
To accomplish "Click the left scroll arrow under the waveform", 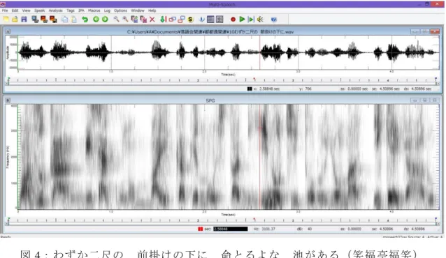I will click(x=8, y=84).
